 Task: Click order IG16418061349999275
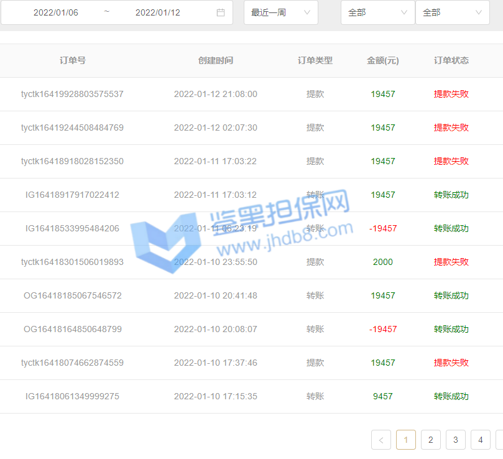click(x=73, y=396)
